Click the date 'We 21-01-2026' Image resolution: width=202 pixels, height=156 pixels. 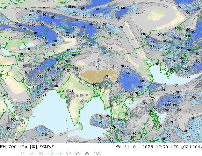[134, 147]
